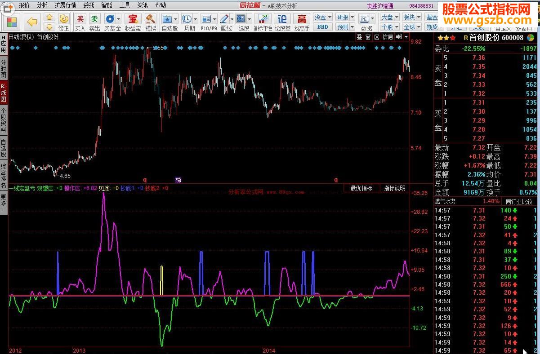Open the 自选股 folder star icon

(x=167, y=19)
